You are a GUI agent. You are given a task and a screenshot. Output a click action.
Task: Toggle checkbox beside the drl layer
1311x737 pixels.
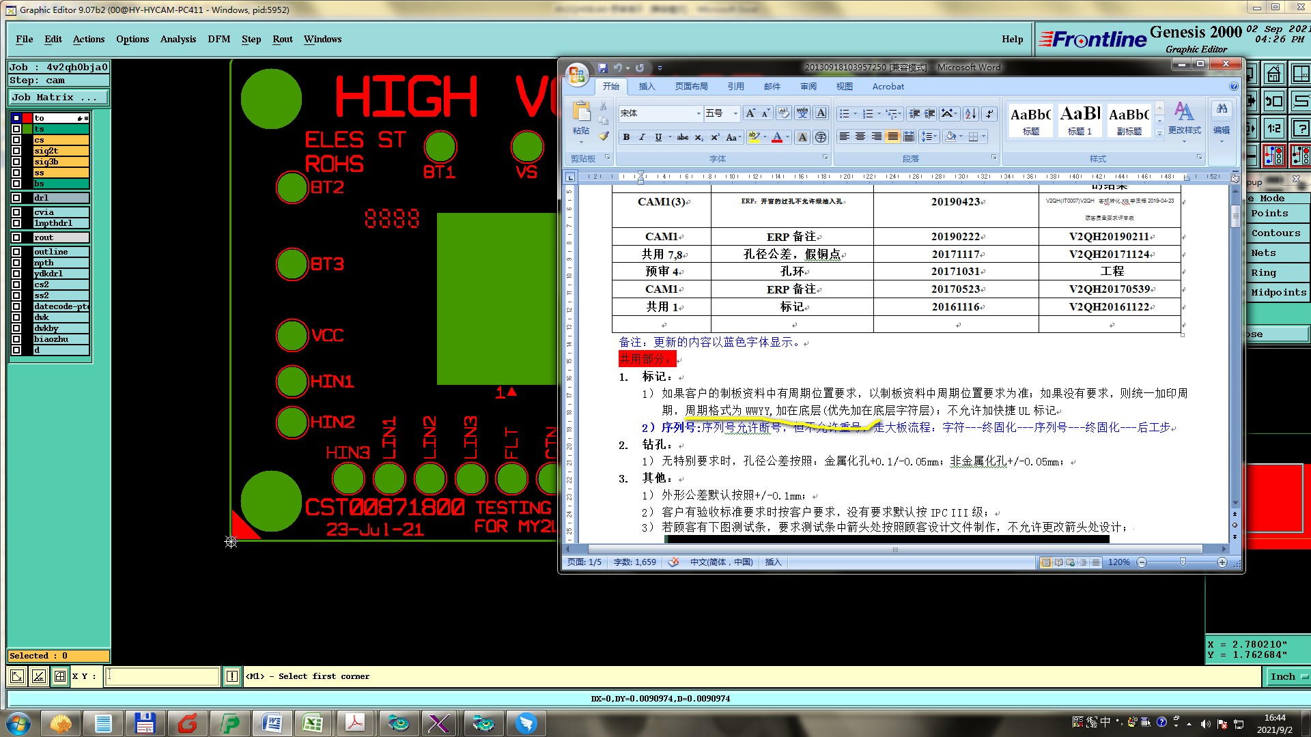tap(16, 198)
